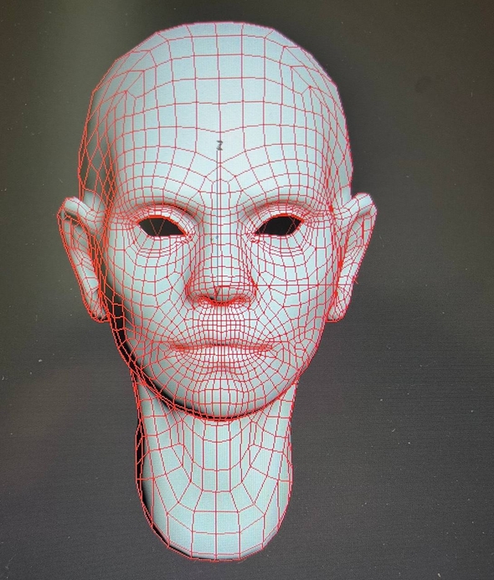Click the brow ridge above the left eye
The height and width of the screenshot is (580, 494).
[x=159, y=208]
